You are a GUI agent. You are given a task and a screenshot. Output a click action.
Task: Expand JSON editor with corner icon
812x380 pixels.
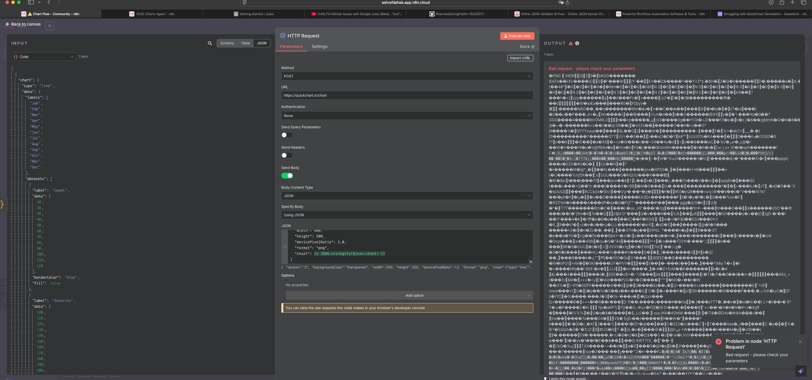point(530,262)
